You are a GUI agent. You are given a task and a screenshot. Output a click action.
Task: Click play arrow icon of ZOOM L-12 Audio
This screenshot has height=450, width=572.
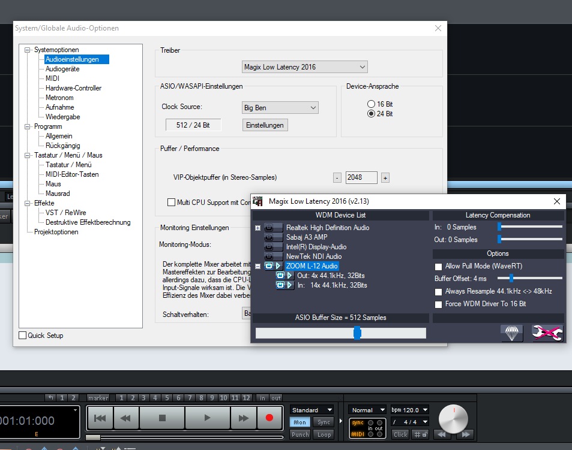(x=278, y=266)
